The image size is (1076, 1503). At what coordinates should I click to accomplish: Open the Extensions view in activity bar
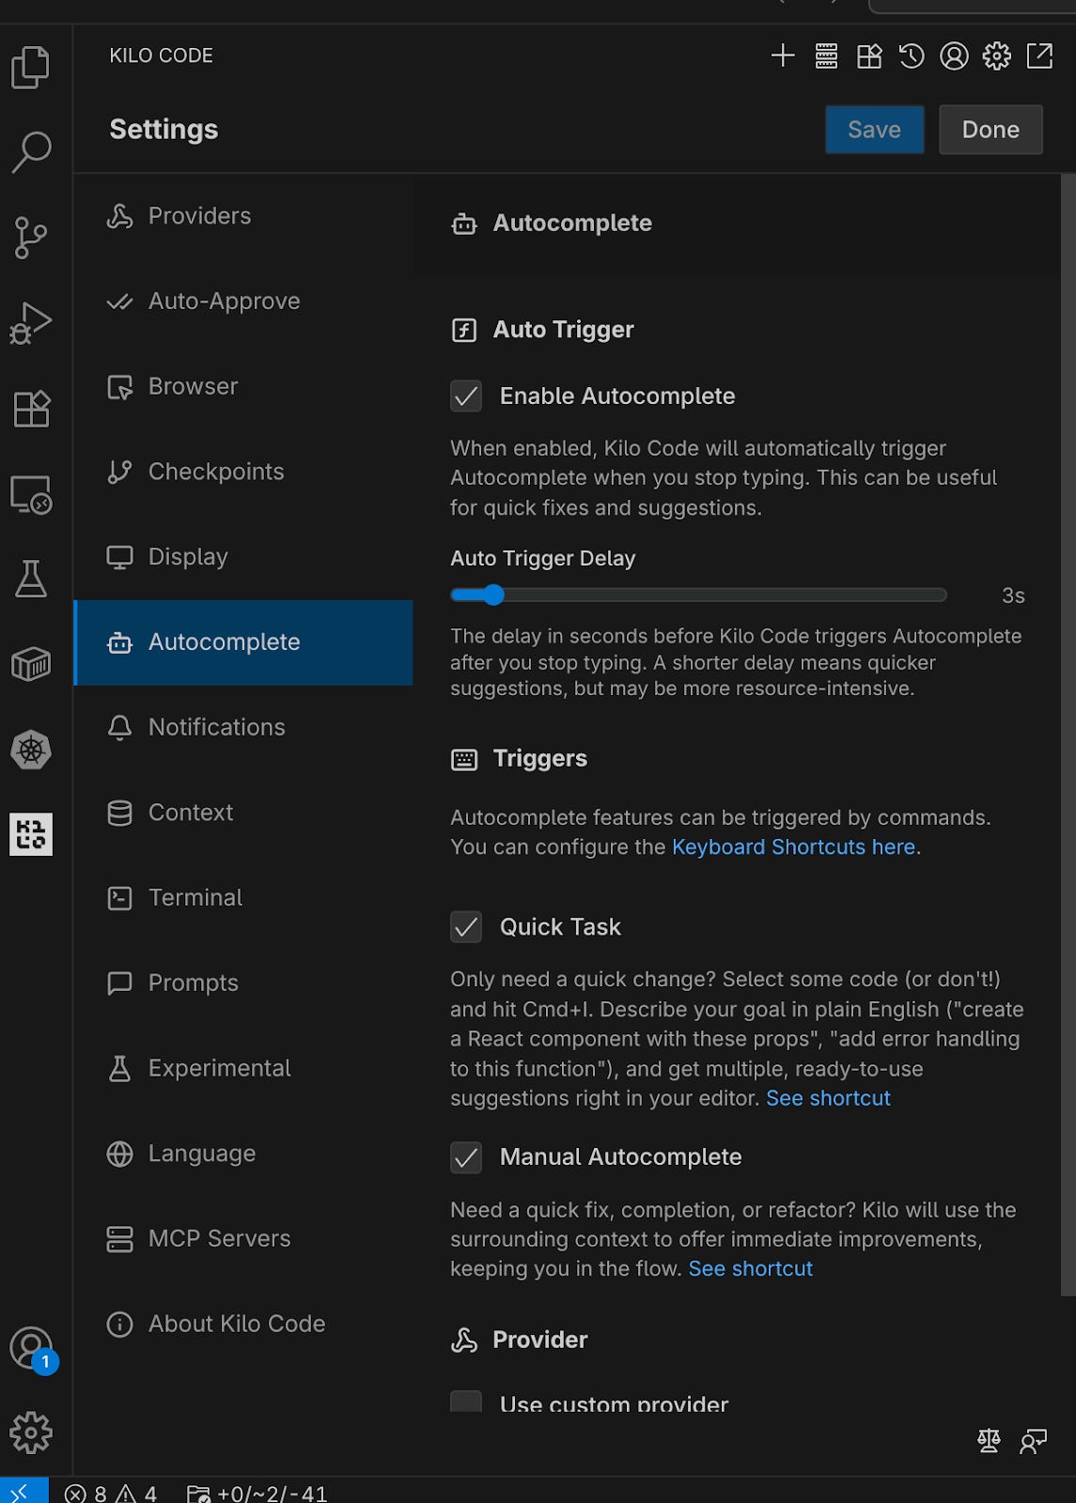pyautogui.click(x=31, y=408)
